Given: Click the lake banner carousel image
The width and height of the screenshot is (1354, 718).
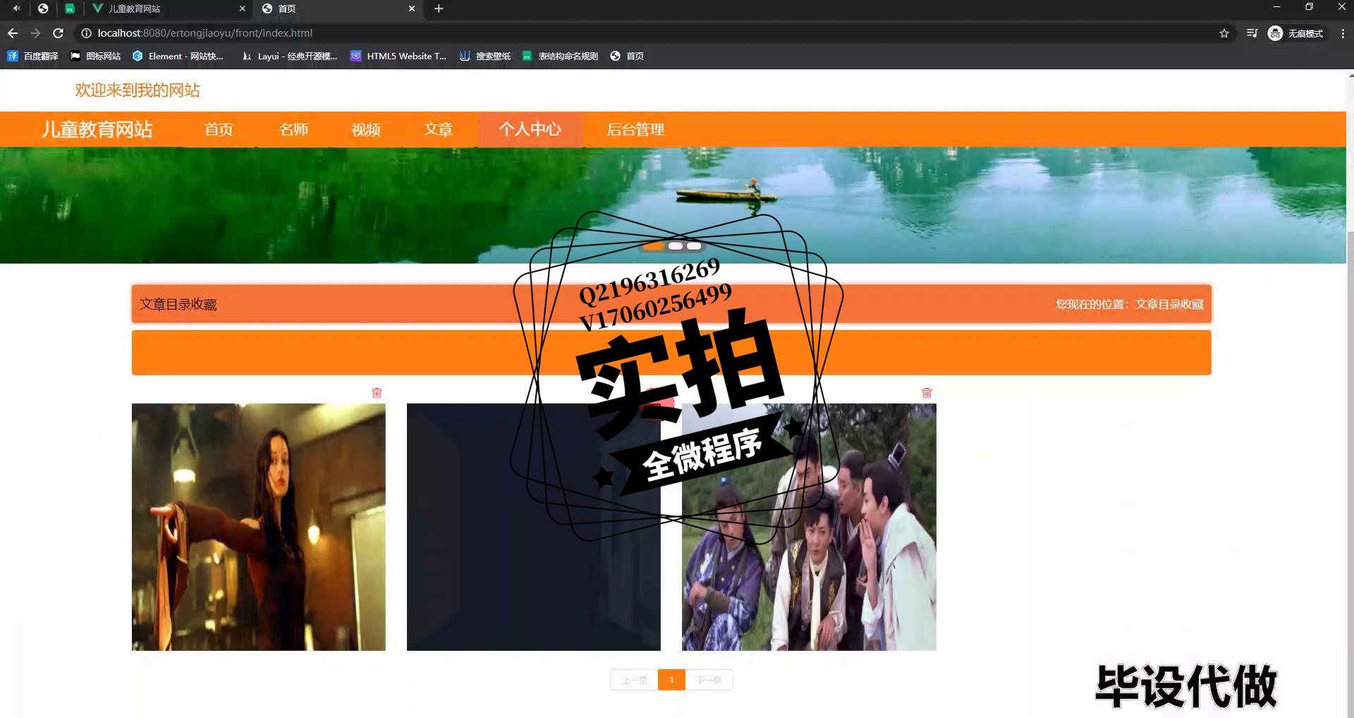Looking at the screenshot, I should (x=673, y=205).
